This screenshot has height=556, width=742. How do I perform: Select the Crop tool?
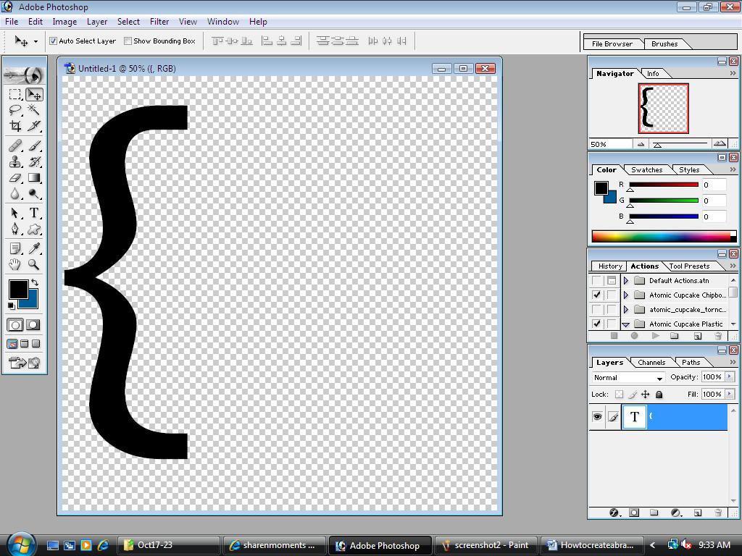click(x=15, y=126)
